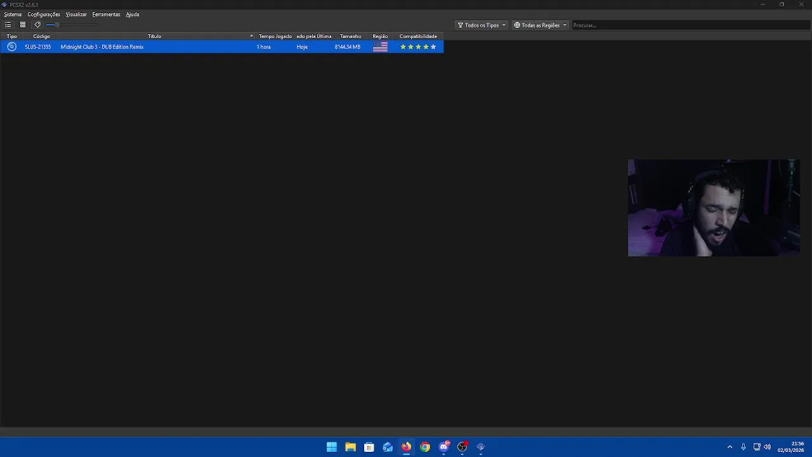
Task: Open the Visualizar menu
Action: [x=76, y=15]
